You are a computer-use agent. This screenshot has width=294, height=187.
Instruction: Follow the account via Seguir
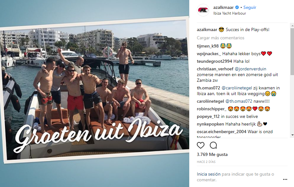click(x=250, y=7)
